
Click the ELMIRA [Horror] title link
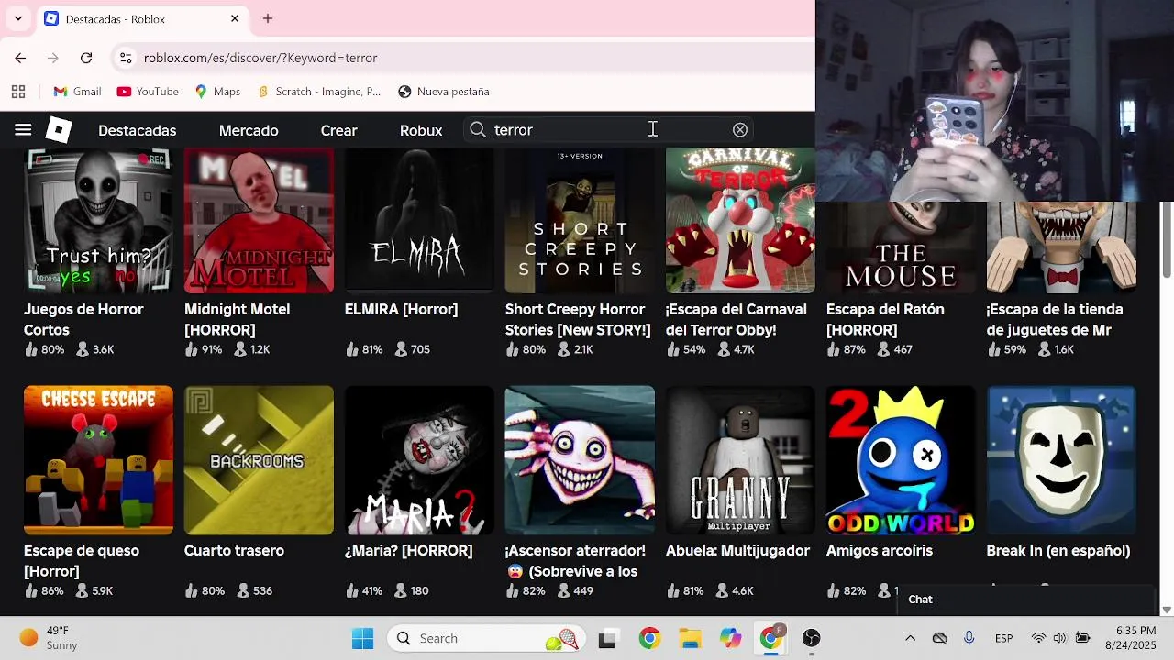click(x=401, y=310)
